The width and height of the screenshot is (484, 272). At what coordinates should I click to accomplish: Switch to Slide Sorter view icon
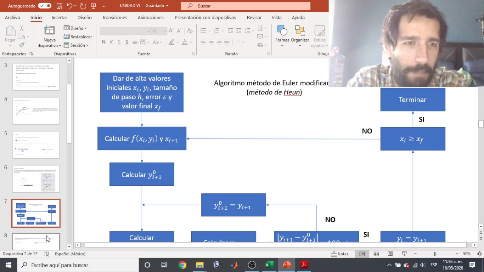coord(376,254)
